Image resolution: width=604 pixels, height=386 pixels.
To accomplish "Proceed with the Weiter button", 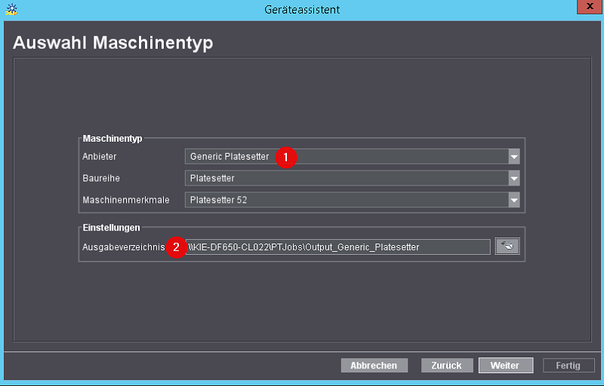I will 505,366.
